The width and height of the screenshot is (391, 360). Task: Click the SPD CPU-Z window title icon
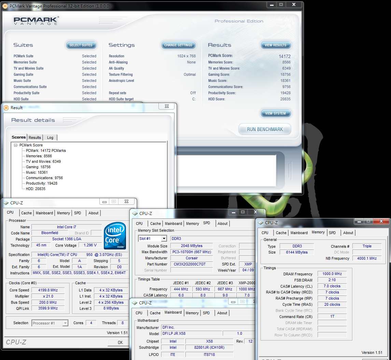(x=135, y=214)
